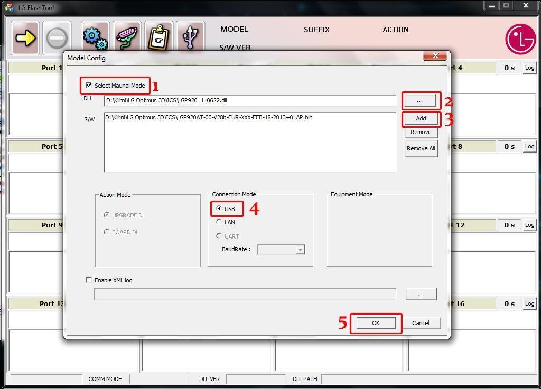The image size is (541, 389).
Task: Click the DLL path input field
Action: (x=250, y=101)
